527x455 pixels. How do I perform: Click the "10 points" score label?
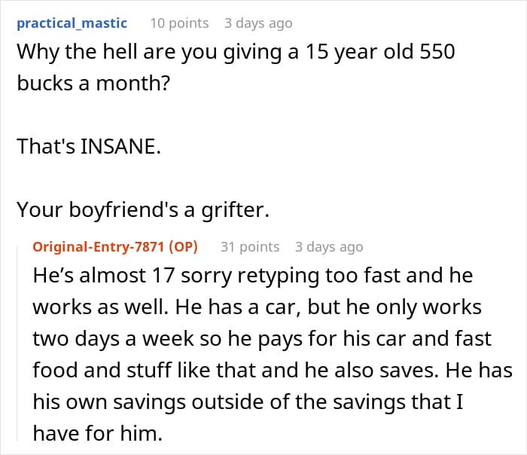(x=179, y=23)
